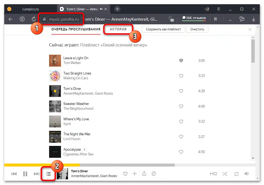Skip to the next track
The height and width of the screenshot is (185, 264).
36,174
